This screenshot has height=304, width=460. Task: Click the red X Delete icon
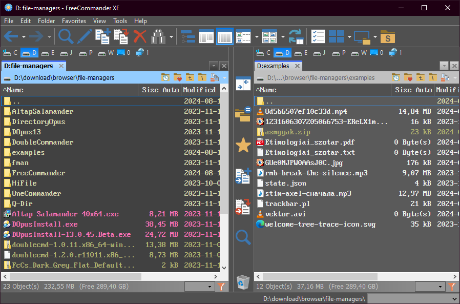pos(140,36)
